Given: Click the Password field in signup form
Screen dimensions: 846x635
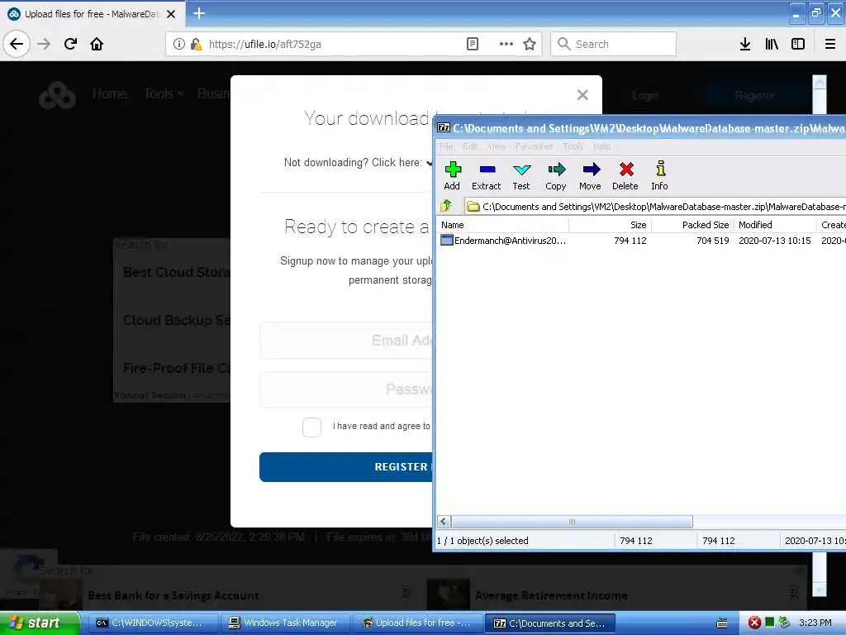Looking at the screenshot, I should point(346,389).
